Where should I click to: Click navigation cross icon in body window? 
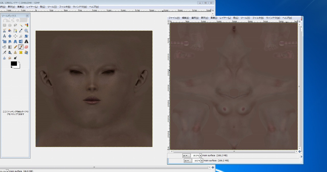pyautogui.click(x=300, y=151)
